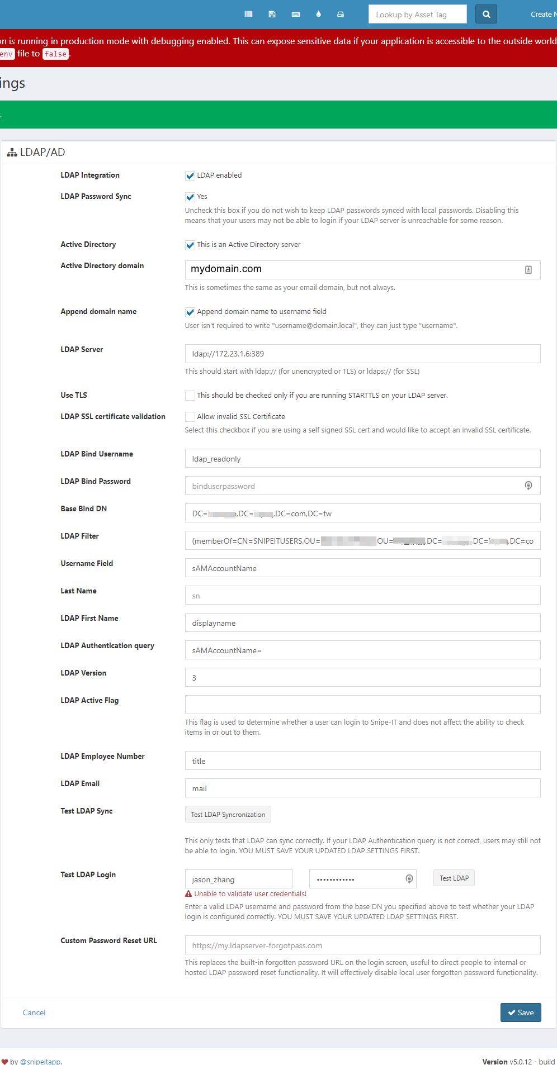Uncheck LDAP Password Sync

[x=190, y=196]
